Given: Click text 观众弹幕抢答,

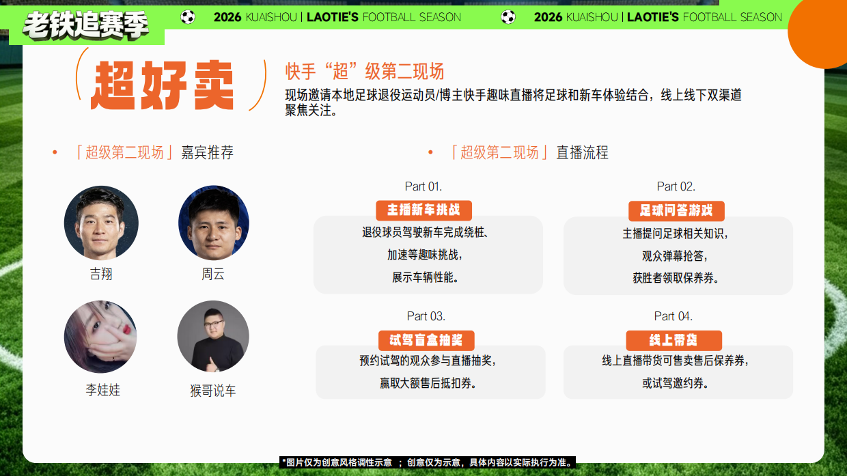Looking at the screenshot, I should coord(676,256).
